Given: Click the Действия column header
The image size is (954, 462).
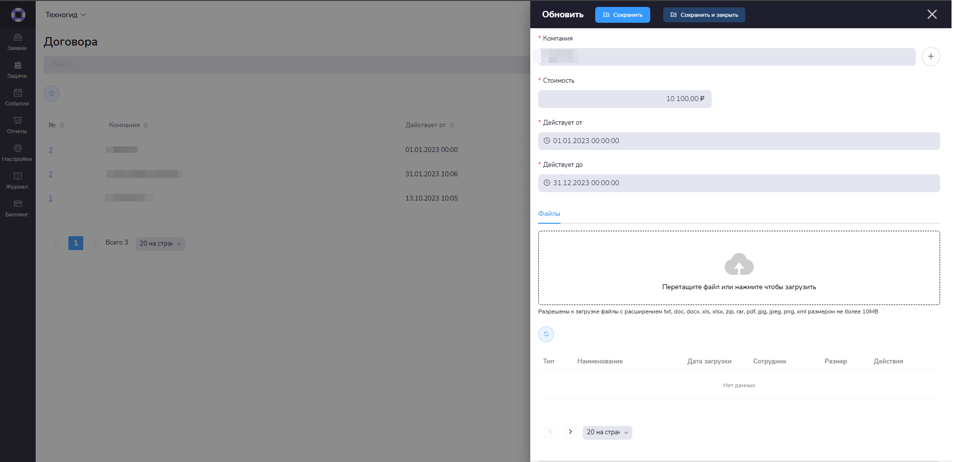Looking at the screenshot, I should pyautogui.click(x=888, y=361).
